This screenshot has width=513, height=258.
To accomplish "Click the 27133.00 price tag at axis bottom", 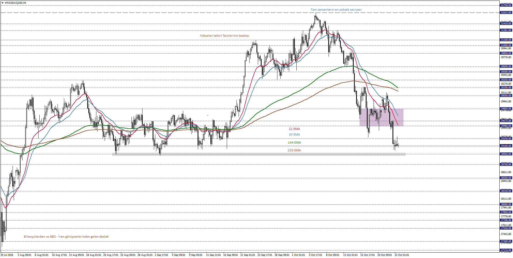I will 506,250.
